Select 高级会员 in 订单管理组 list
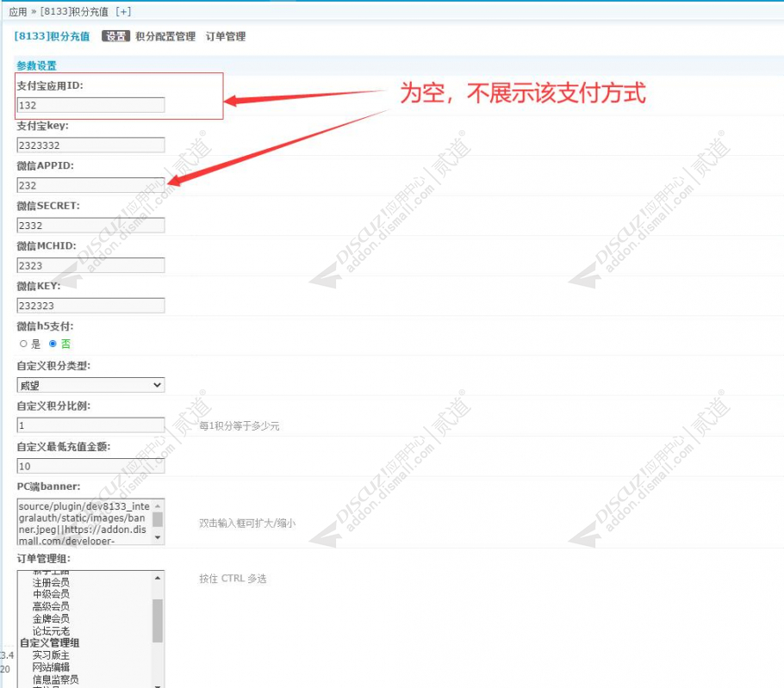This screenshot has height=688, width=784. 51,606
